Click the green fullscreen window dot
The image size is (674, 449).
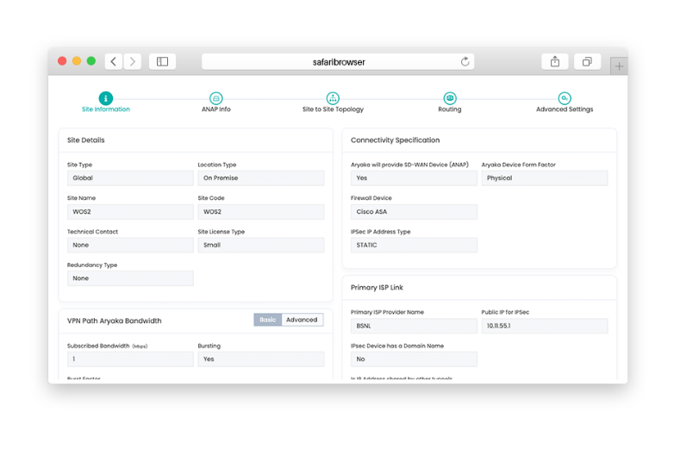click(x=91, y=61)
